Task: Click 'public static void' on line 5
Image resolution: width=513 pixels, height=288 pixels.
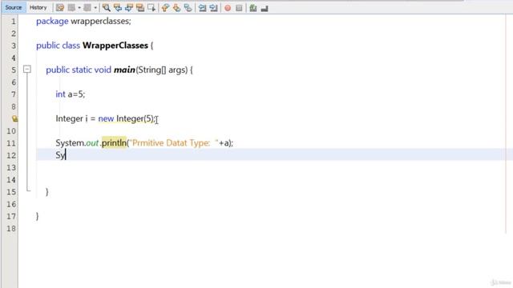Action: [79, 70]
